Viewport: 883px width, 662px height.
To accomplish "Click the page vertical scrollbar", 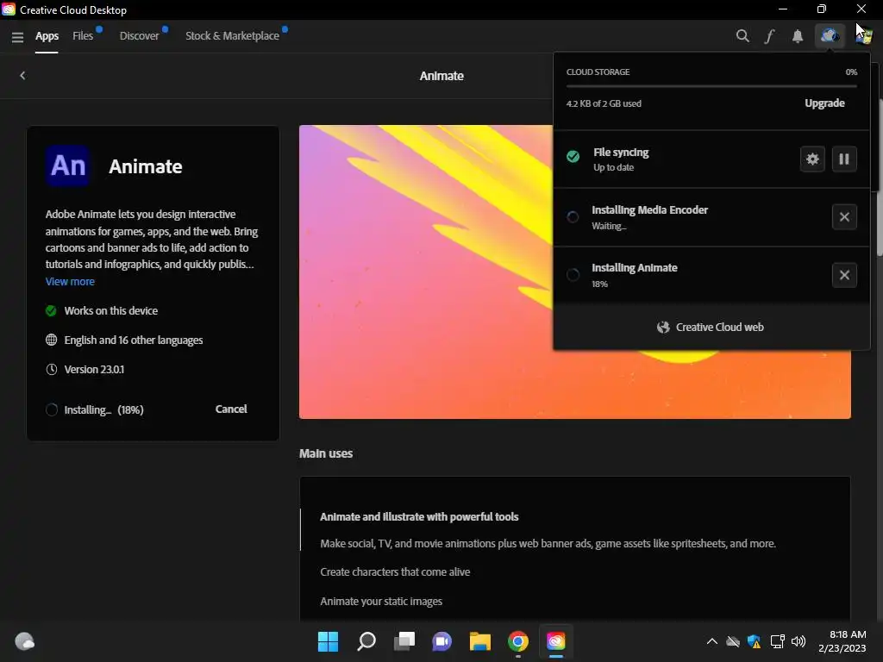I will coord(879,178).
